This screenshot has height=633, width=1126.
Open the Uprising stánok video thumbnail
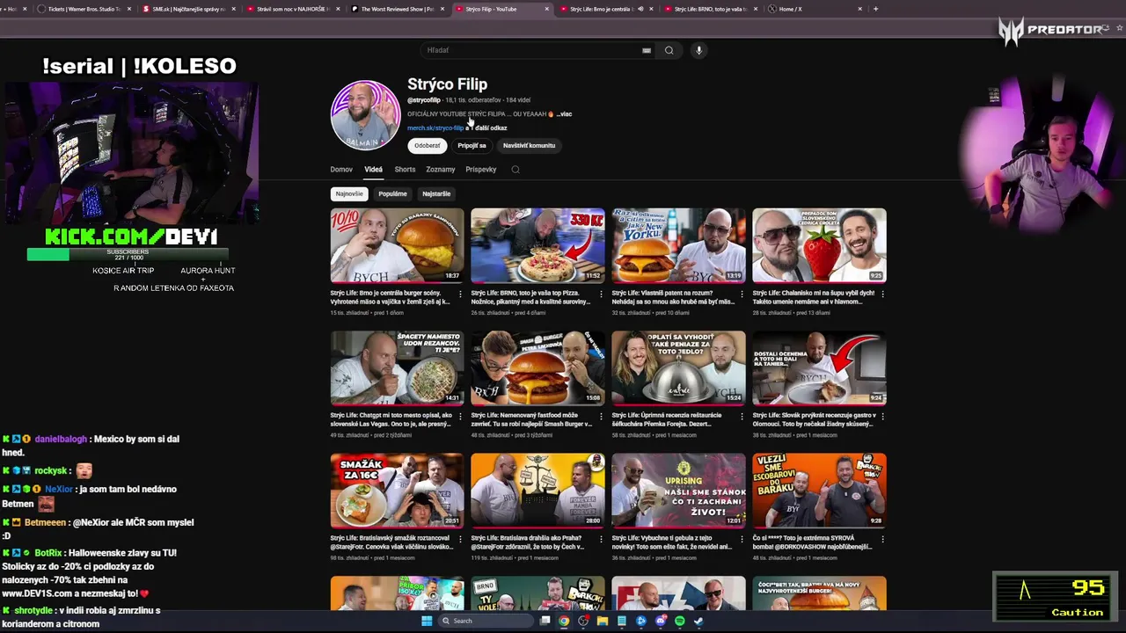pos(678,490)
